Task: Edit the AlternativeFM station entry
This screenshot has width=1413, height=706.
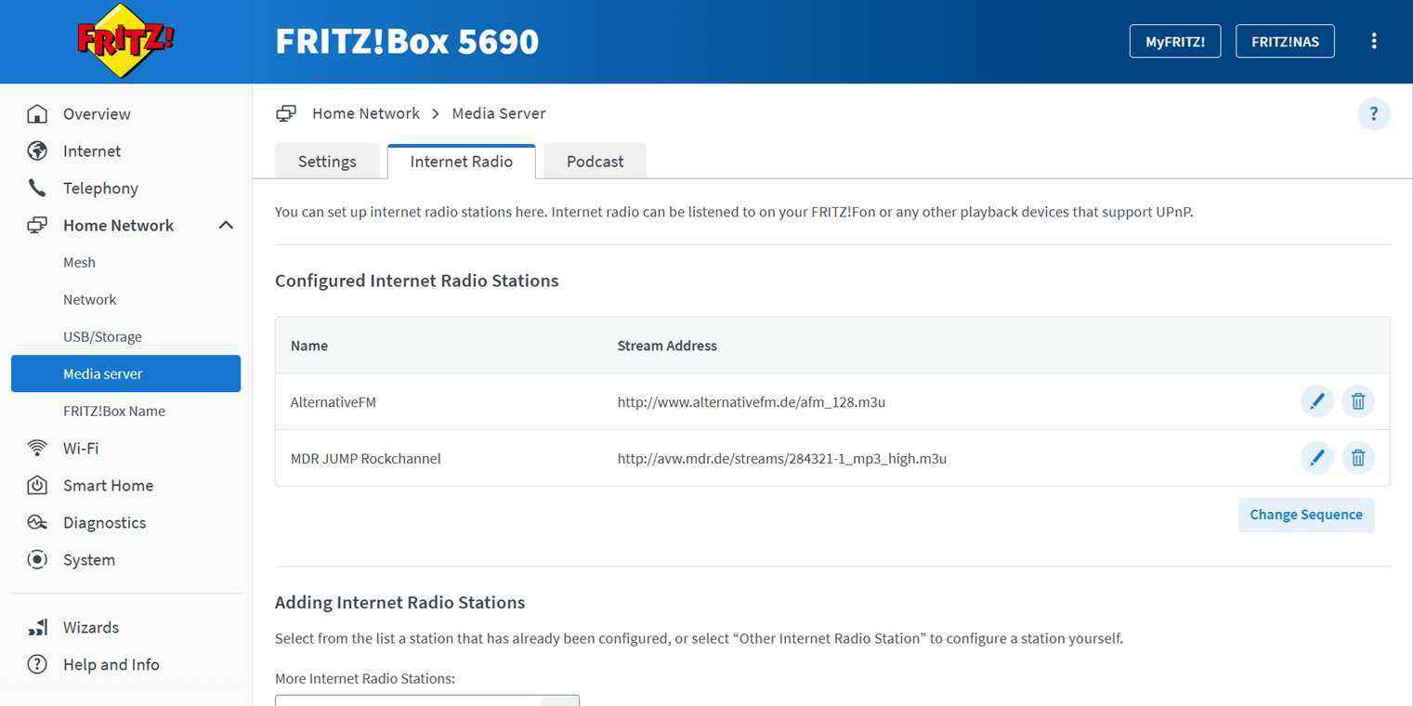Action: click(x=1316, y=401)
